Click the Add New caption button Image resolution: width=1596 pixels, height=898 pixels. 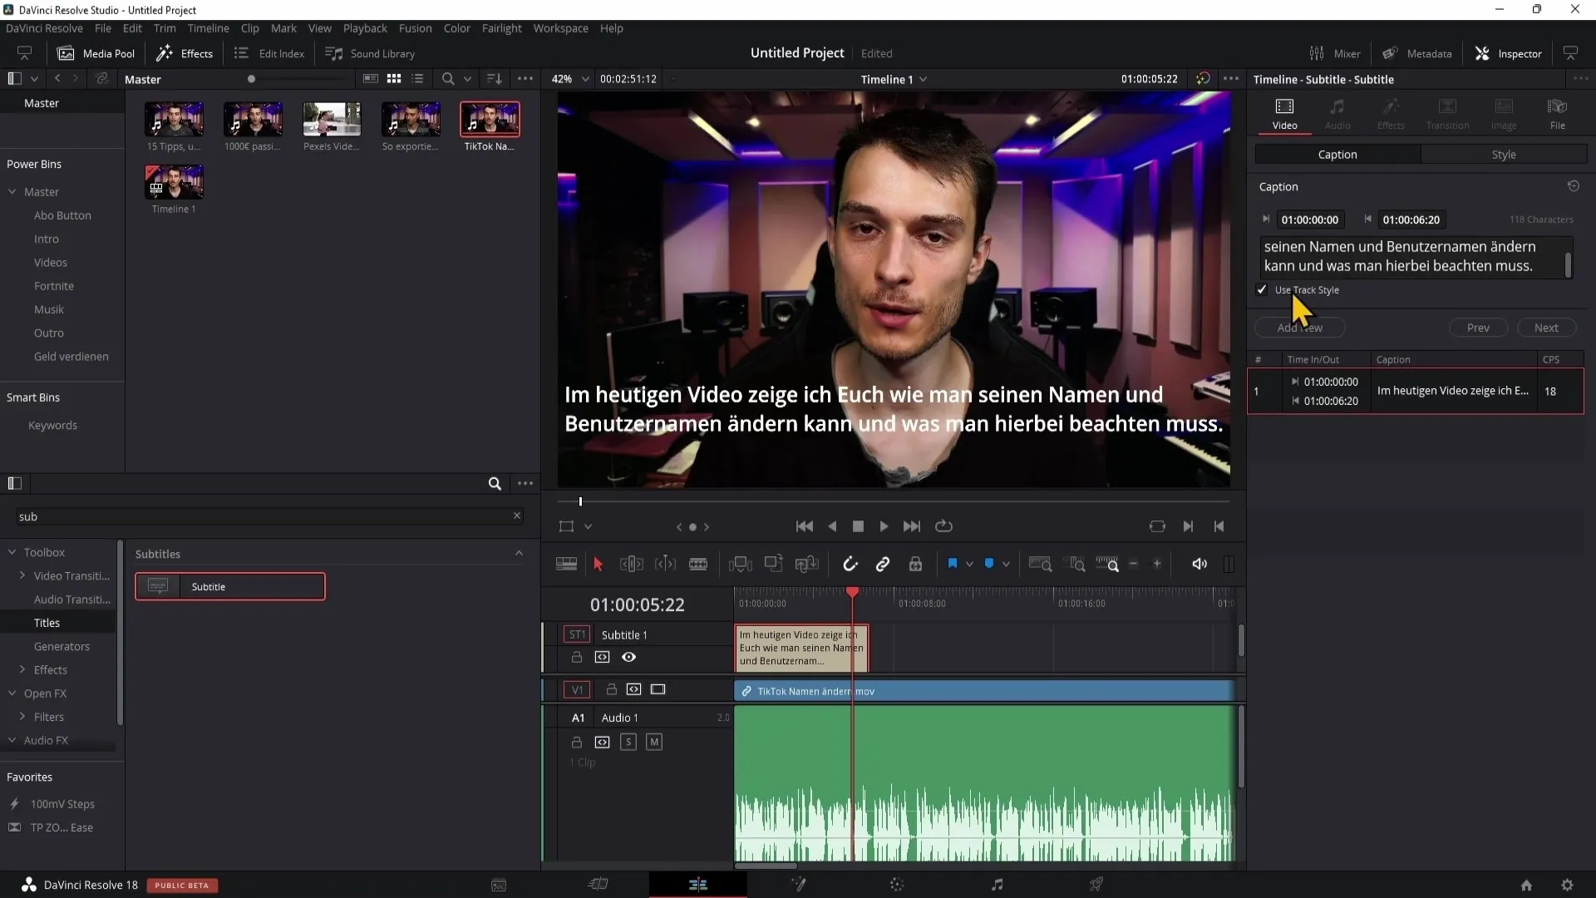(x=1300, y=327)
